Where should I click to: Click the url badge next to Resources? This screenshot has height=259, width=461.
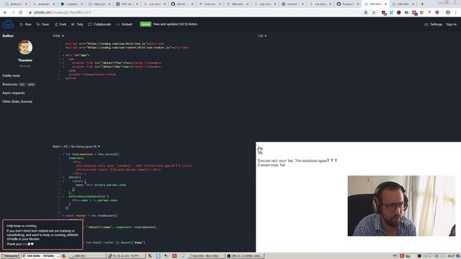(22, 85)
